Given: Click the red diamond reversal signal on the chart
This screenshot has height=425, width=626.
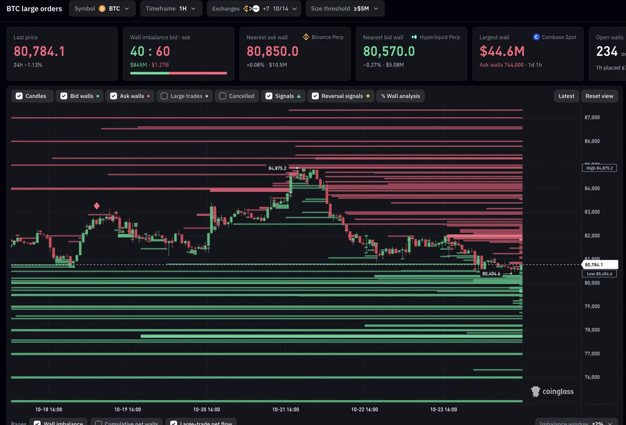Looking at the screenshot, I should pos(97,206).
